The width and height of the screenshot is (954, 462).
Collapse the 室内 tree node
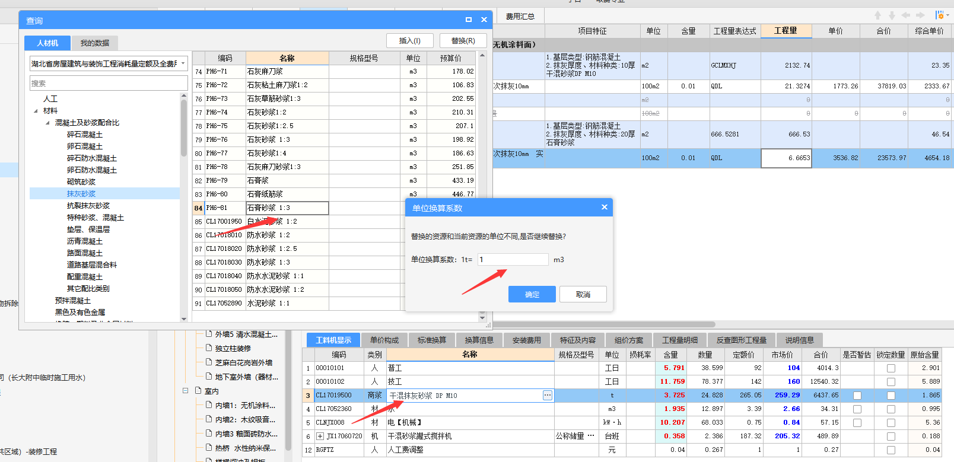pyautogui.click(x=186, y=391)
